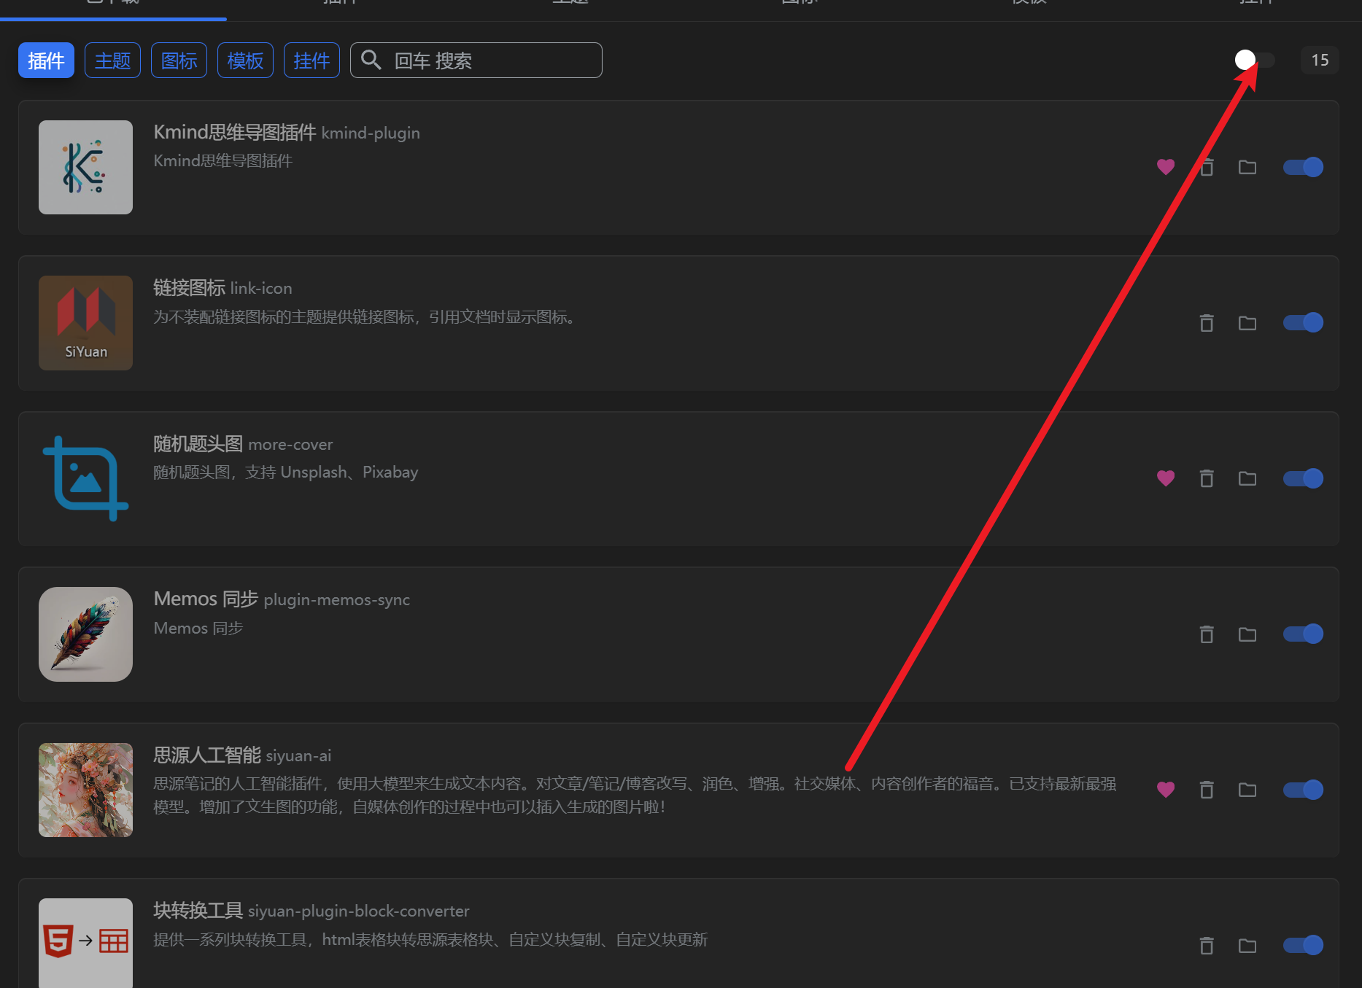Click the "Memos 同步" plugin title
Viewport: 1362px width, 988px height.
[206, 599]
